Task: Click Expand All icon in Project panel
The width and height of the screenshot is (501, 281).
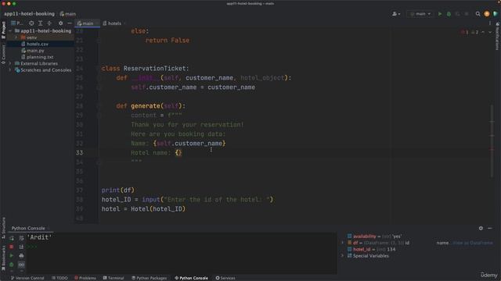Action: coord(40,23)
